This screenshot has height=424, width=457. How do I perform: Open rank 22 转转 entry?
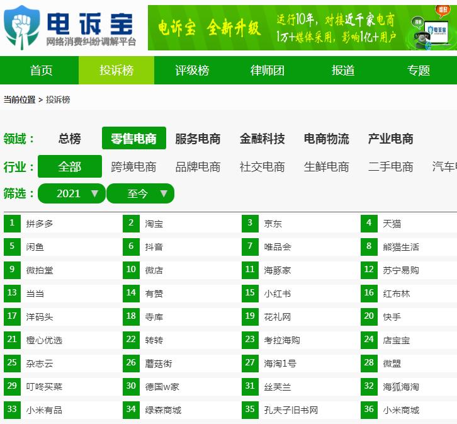154,341
